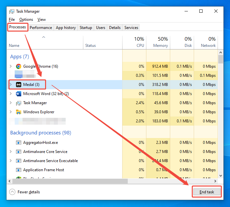Click the Background processes (98) heading
This screenshot has width=230, height=207.
(41, 133)
